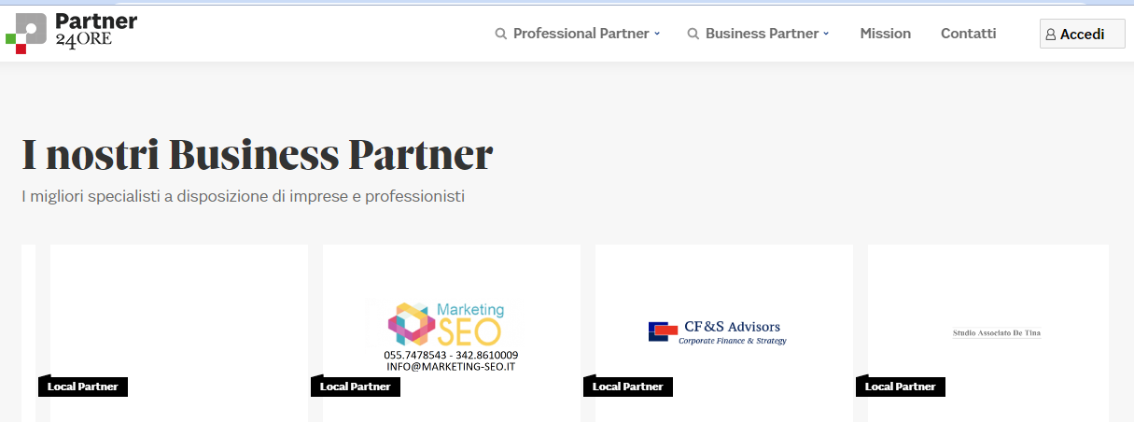The width and height of the screenshot is (1134, 422).
Task: Click the user icon in Accedi button
Action: click(1051, 35)
